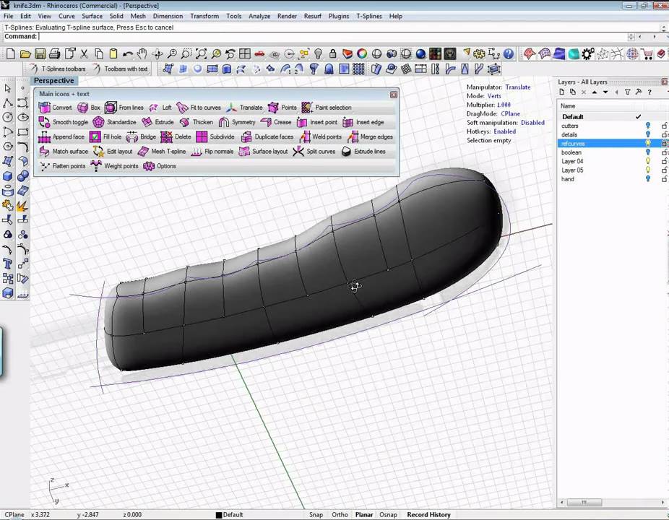Screen dimensions: 669x520
Task: Toggle visibility bulb of hand layer
Action: coord(647,178)
